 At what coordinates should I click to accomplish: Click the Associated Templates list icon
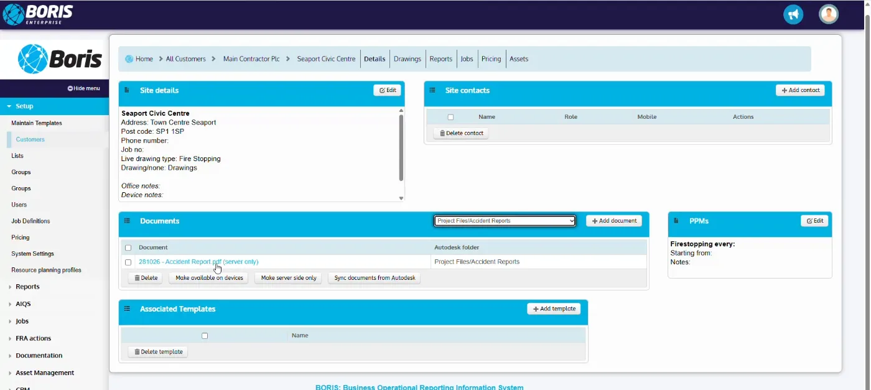coord(127,309)
